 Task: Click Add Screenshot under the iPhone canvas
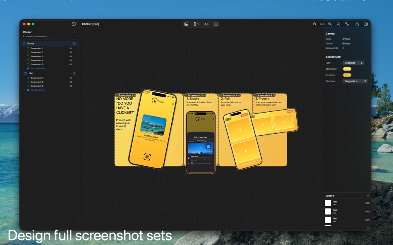(39, 68)
